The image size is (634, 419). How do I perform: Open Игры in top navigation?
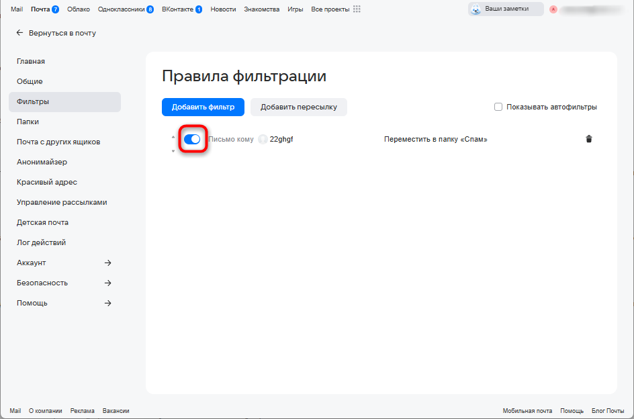coord(295,9)
